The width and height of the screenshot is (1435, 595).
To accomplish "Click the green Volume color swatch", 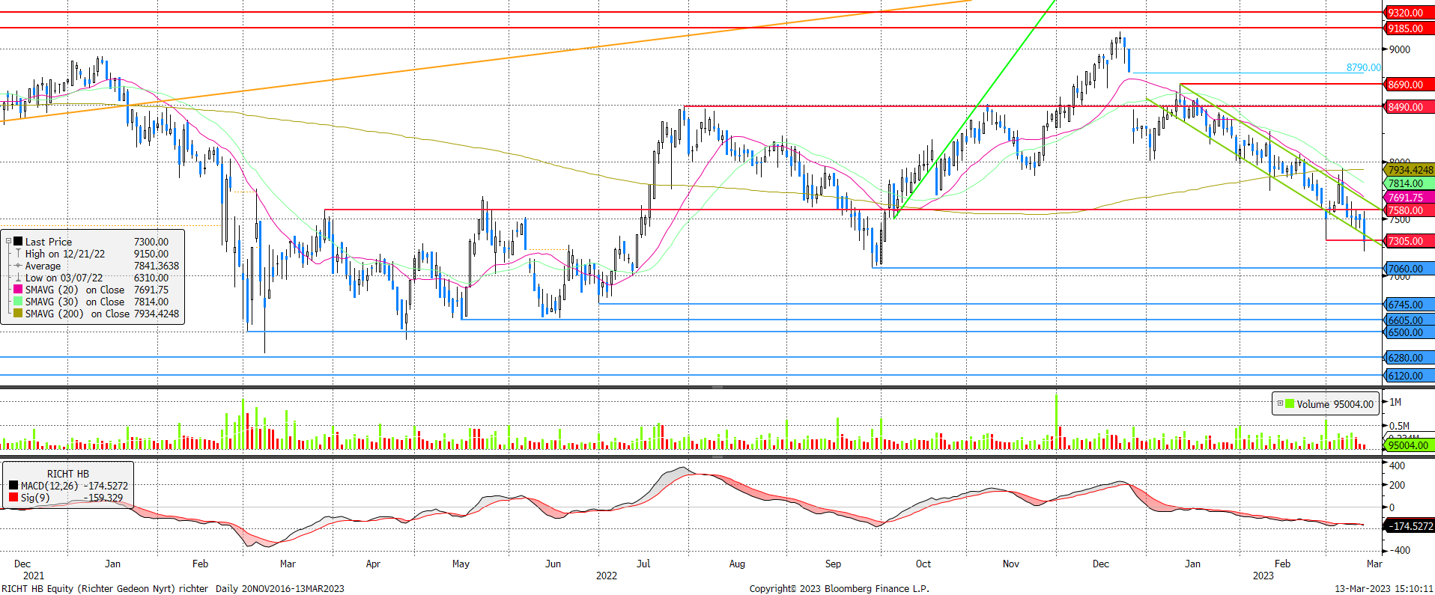I will (x=1290, y=403).
